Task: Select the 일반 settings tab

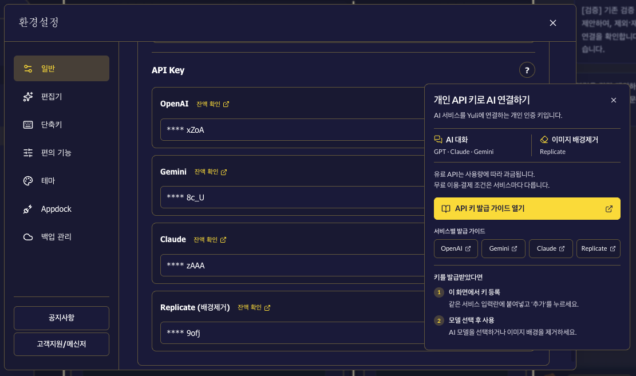Action: pyautogui.click(x=61, y=69)
